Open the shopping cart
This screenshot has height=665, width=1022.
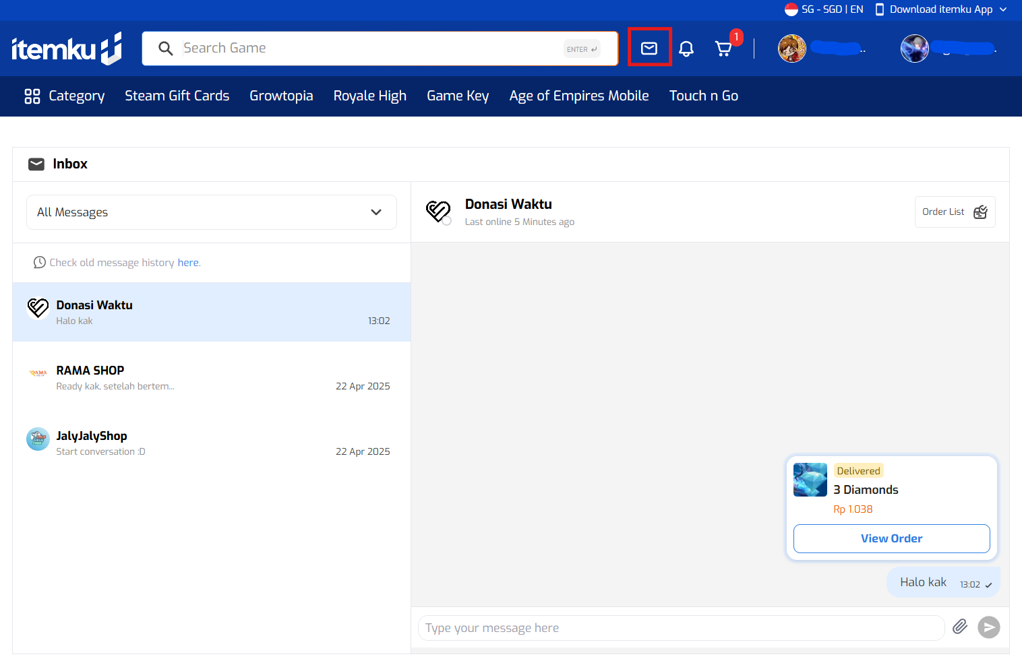coord(723,49)
